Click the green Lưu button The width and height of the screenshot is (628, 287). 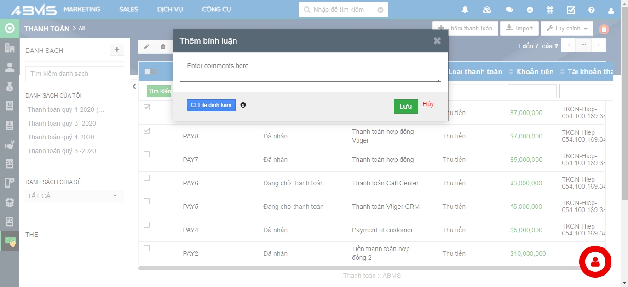405,106
